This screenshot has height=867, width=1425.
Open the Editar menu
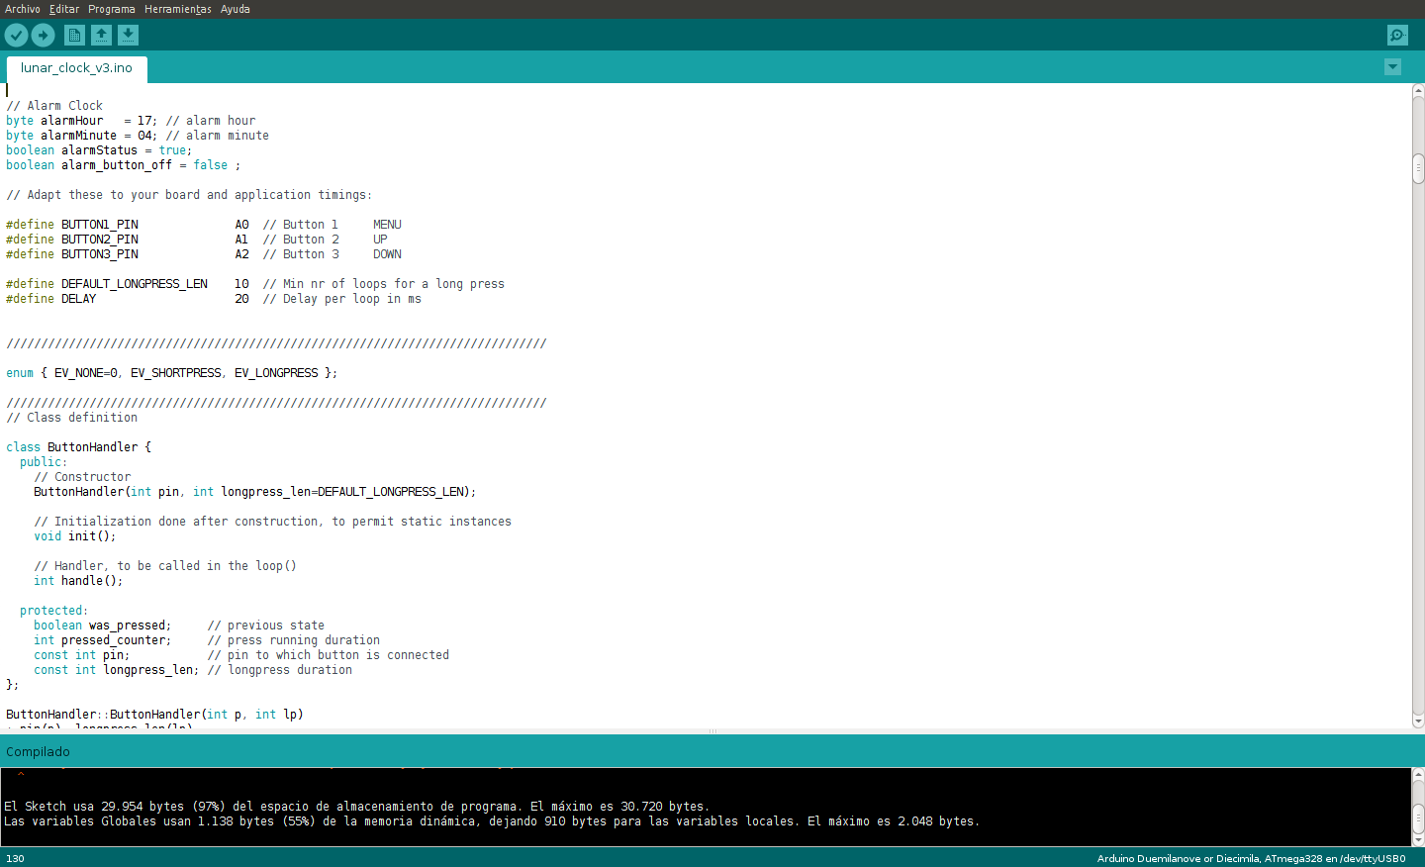(64, 9)
